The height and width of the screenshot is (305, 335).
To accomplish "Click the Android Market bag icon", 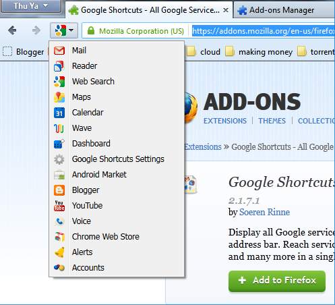I will [59, 175].
